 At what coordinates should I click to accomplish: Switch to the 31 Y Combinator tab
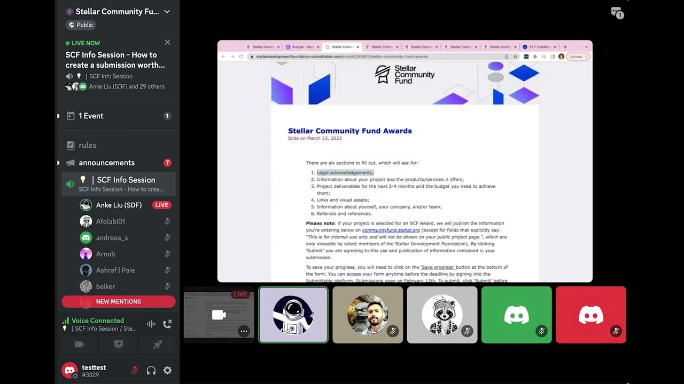coord(539,47)
